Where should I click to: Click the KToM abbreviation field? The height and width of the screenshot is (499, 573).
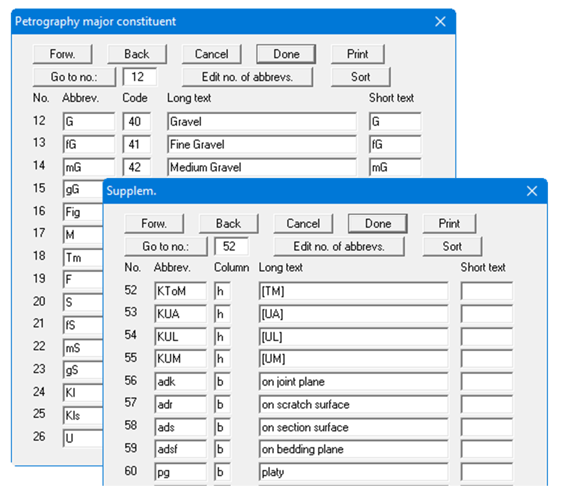pyautogui.click(x=180, y=291)
